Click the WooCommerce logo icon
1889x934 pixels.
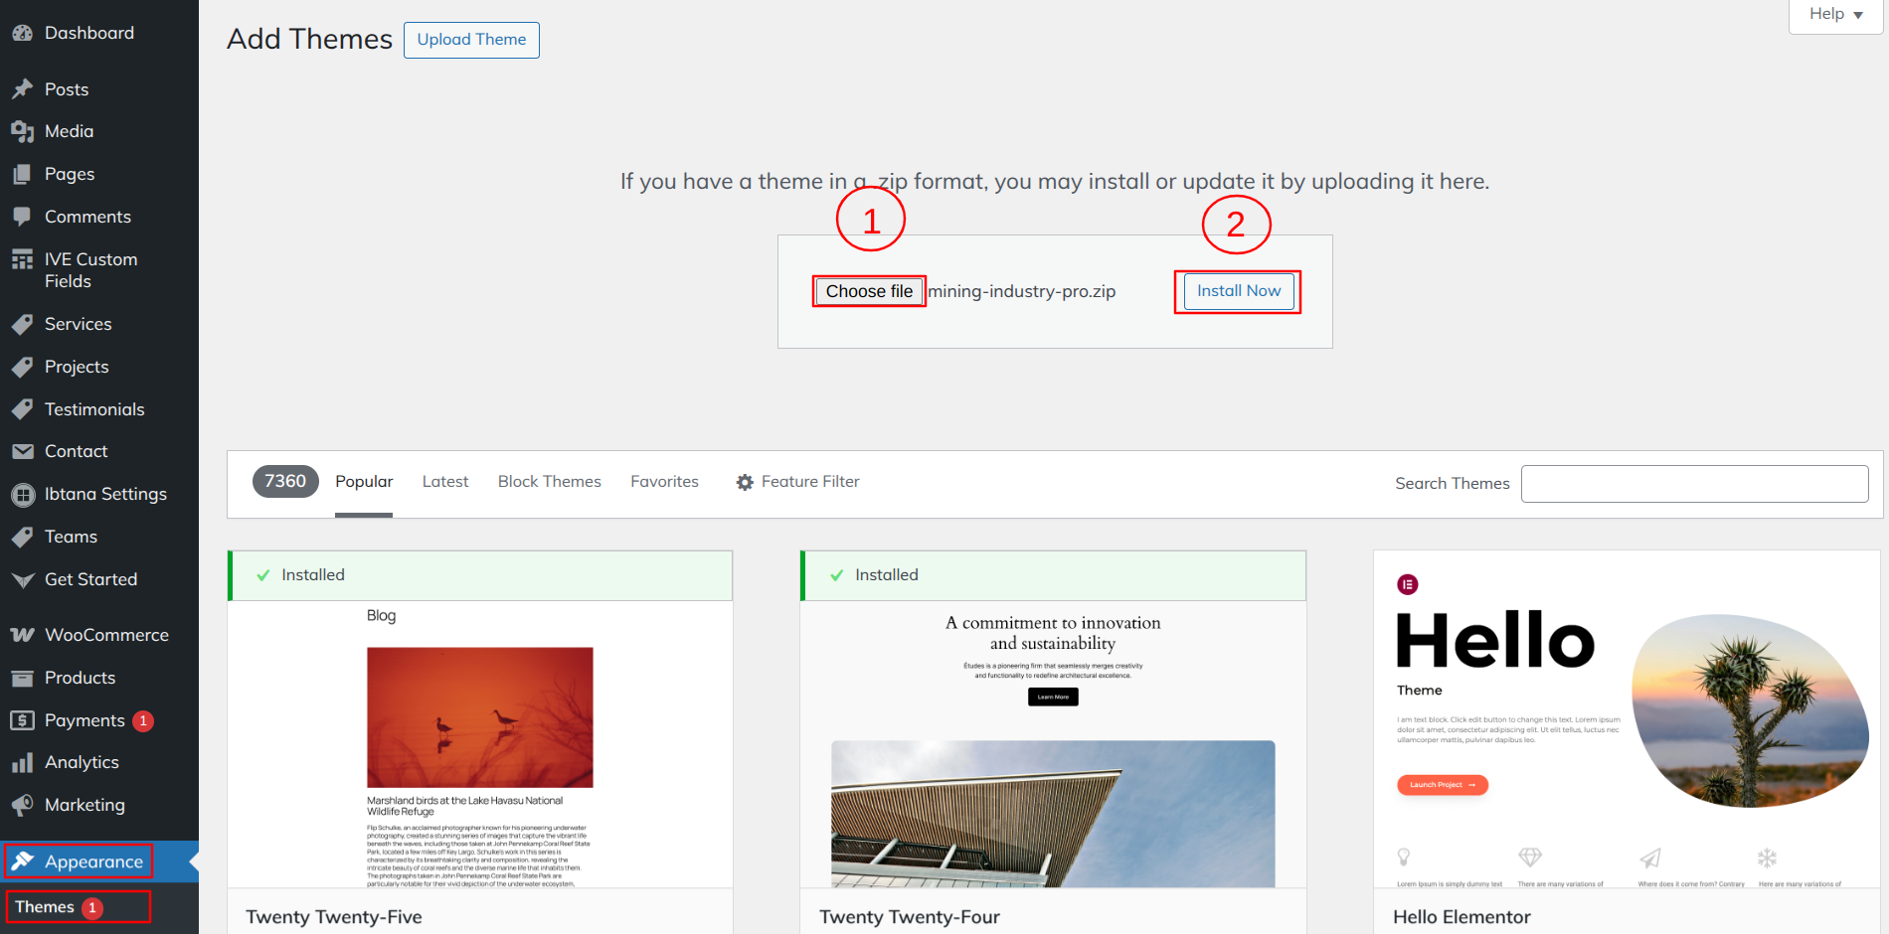(x=22, y=635)
